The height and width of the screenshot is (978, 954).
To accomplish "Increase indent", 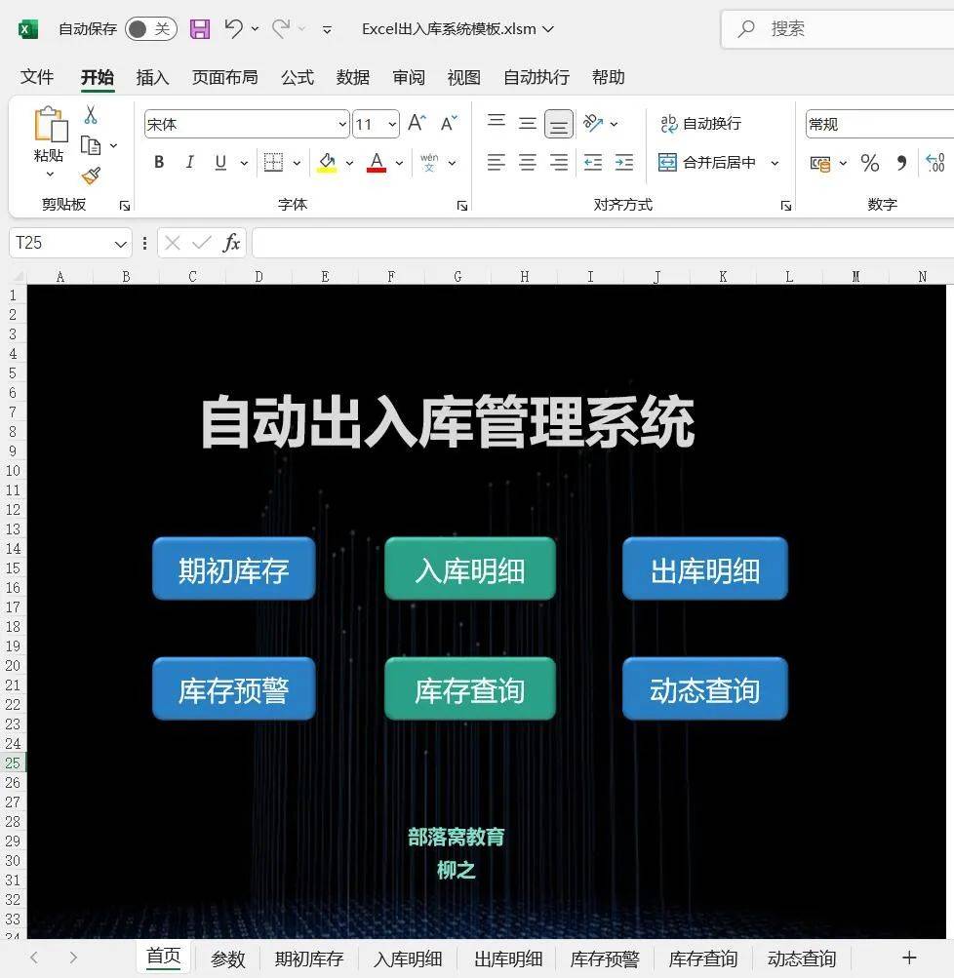I will coord(624,163).
